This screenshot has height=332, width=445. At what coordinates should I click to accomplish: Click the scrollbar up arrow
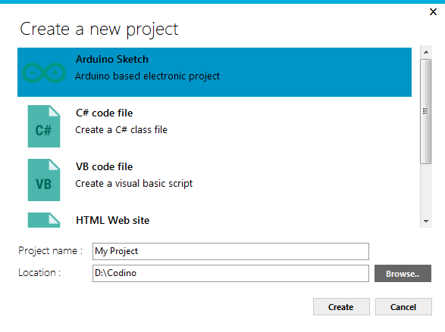(x=426, y=52)
